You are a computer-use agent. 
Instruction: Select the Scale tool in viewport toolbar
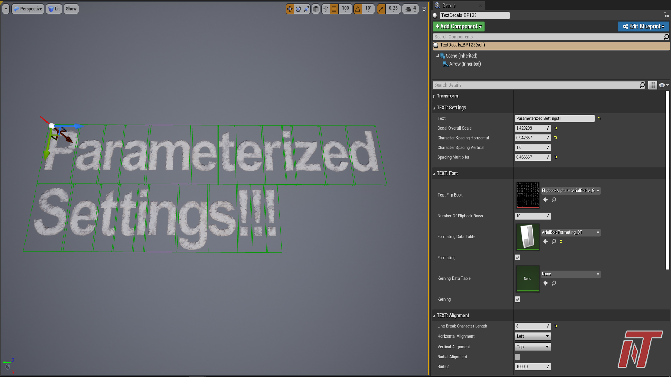tap(306, 9)
